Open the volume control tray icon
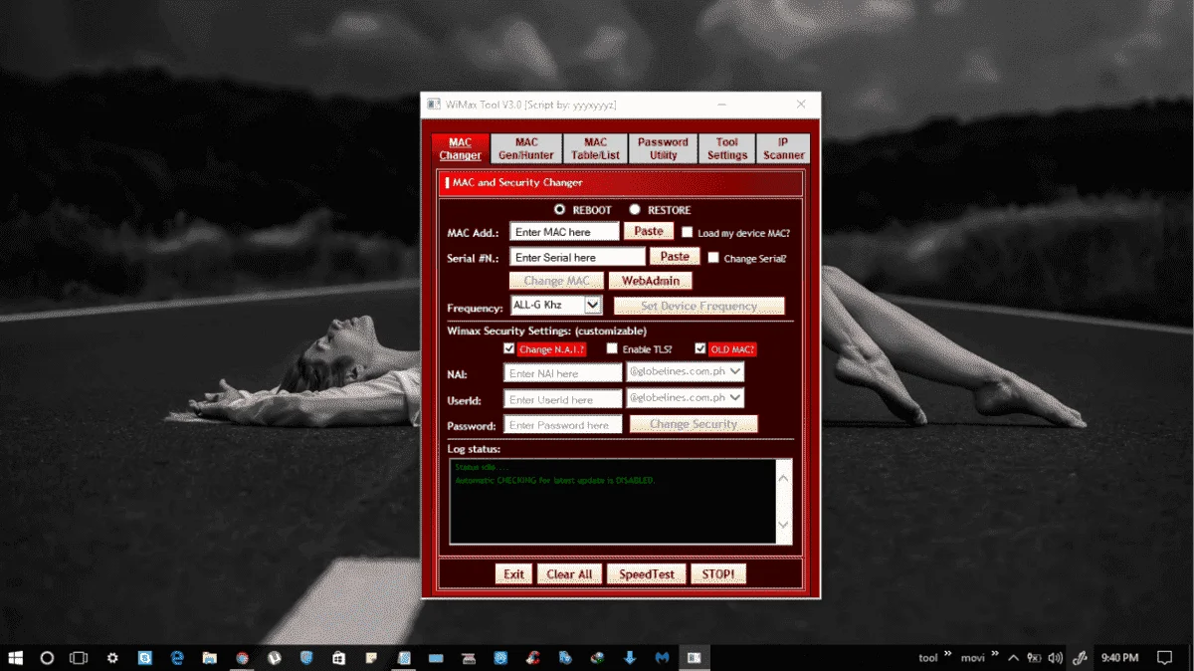This screenshot has height=671, width=1194. click(1056, 658)
